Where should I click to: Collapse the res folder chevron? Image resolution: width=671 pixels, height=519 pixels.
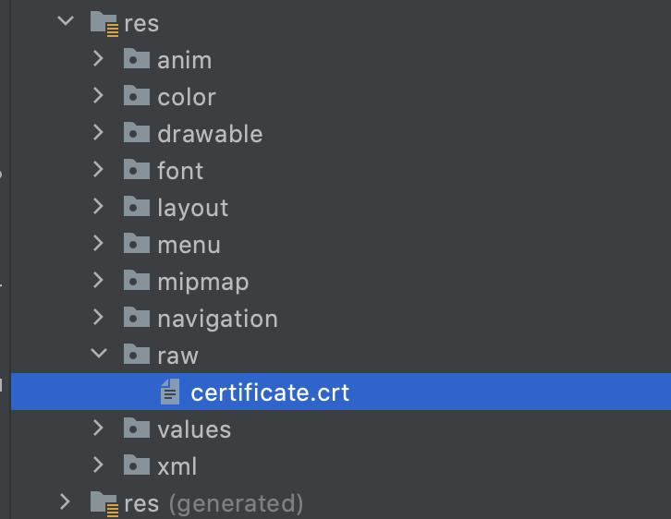[x=66, y=20]
